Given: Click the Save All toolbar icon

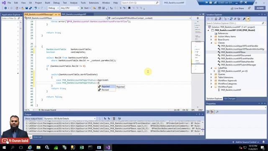Looking at the screenshot, I should coord(31,8).
